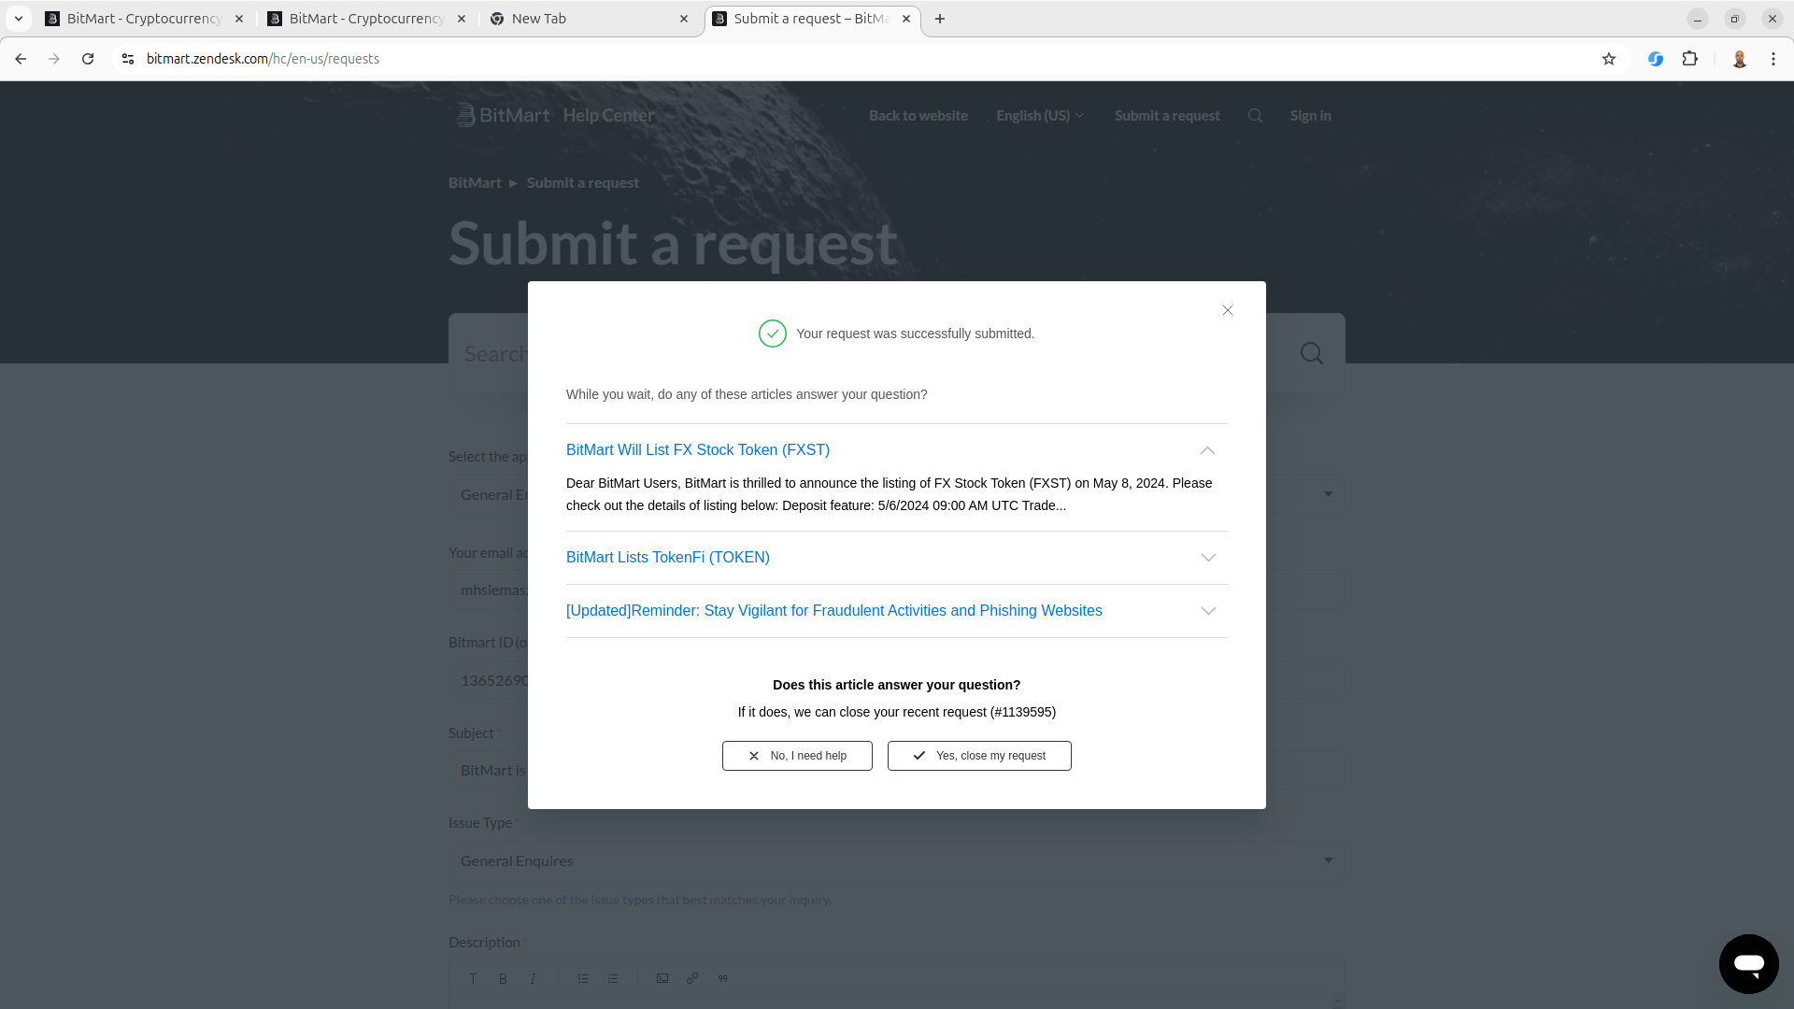
Task: Reload the page with the refresh icon
Action: [x=88, y=59]
